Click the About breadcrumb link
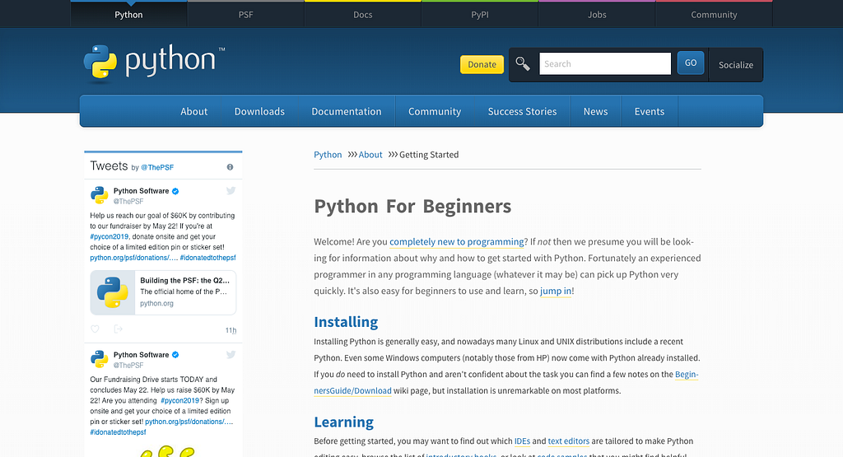843x457 pixels. tap(370, 155)
